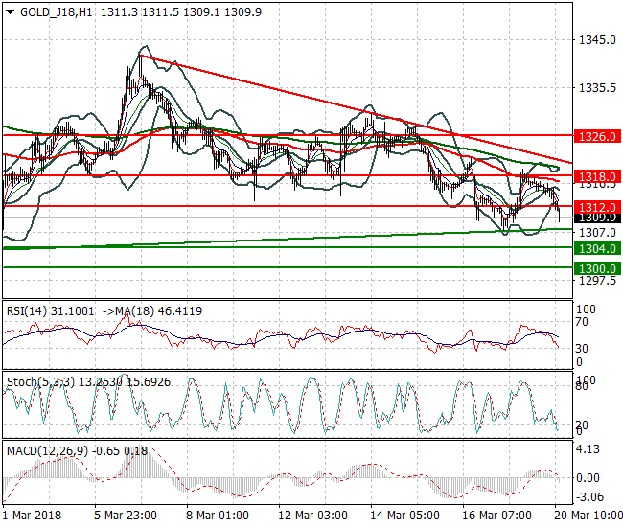This screenshot has width=623, height=527.
Task: Click the MACD scale value 4.13
Action: point(588,449)
